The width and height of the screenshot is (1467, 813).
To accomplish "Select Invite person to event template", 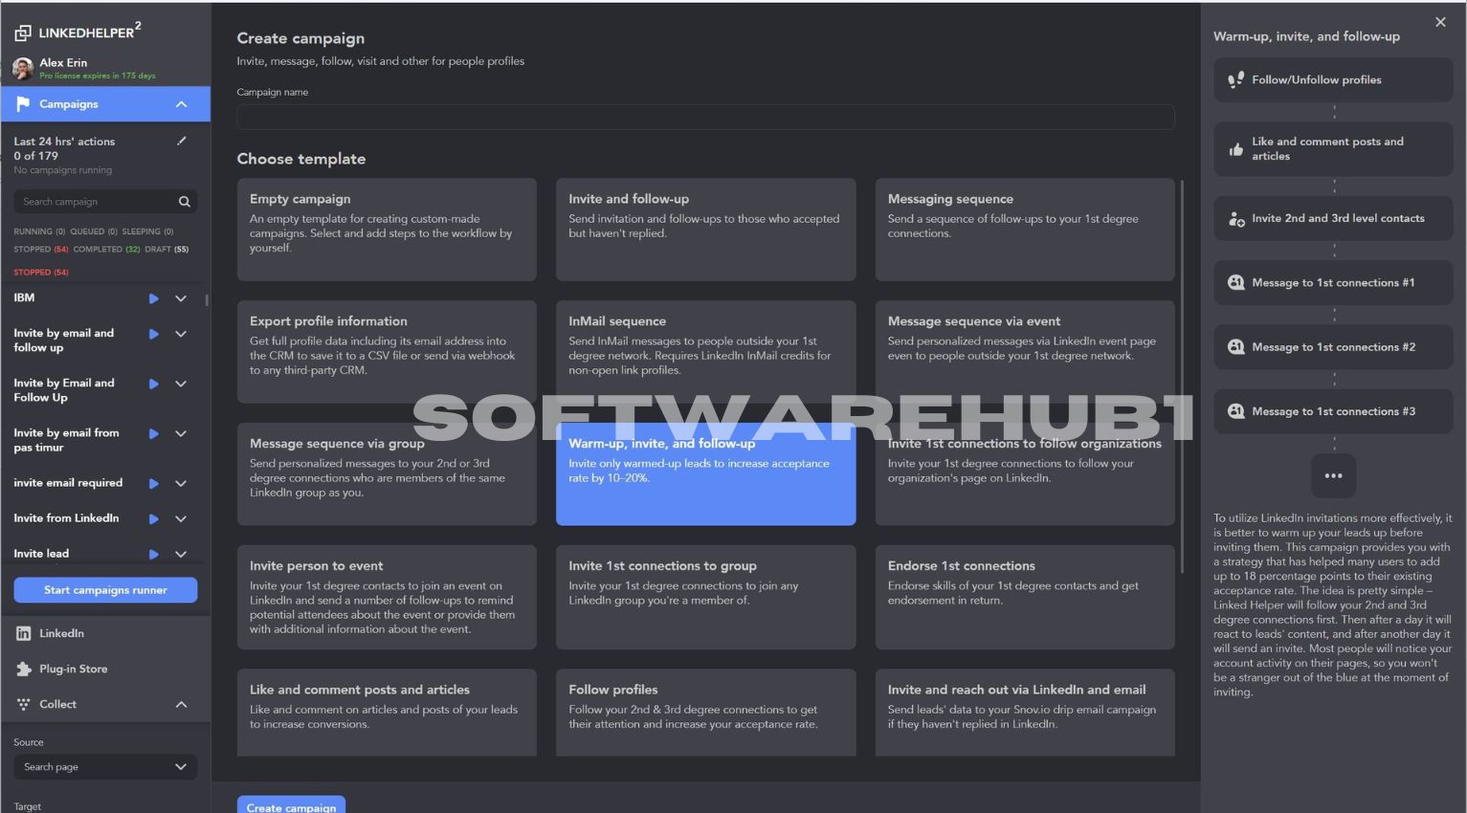I will 387,598.
